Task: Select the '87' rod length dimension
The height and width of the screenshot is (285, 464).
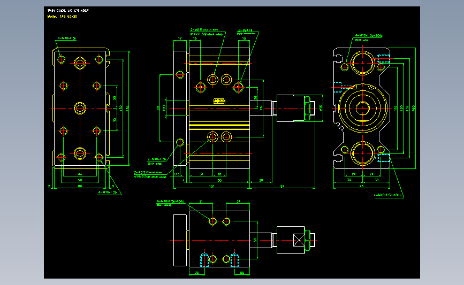Action: click(282, 186)
